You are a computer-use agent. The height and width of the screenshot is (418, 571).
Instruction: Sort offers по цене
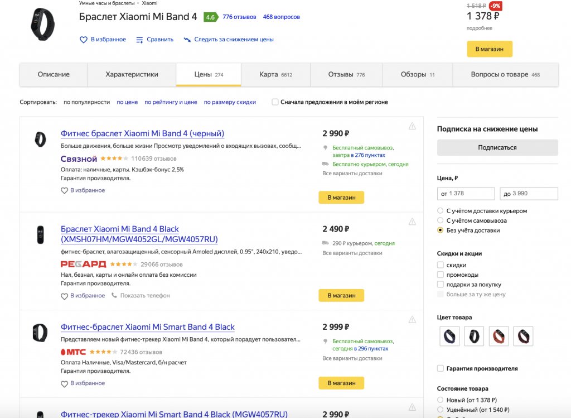[127, 102]
